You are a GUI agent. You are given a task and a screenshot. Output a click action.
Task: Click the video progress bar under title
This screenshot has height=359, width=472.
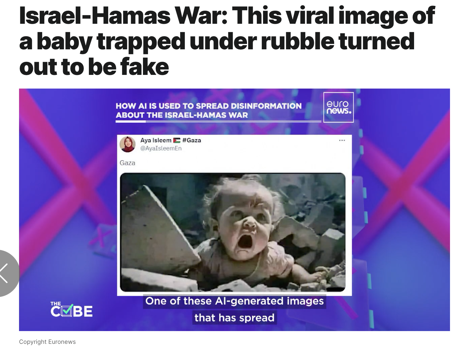point(218,121)
